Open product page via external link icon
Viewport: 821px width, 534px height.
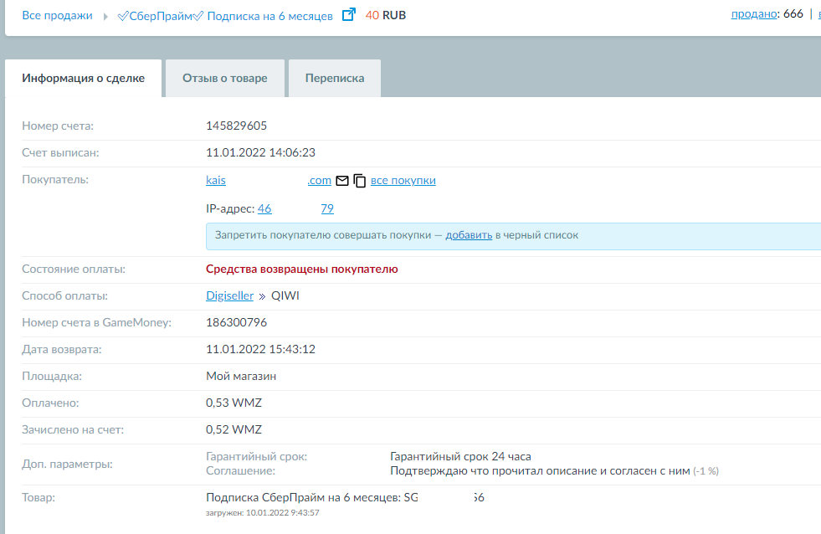tap(349, 15)
